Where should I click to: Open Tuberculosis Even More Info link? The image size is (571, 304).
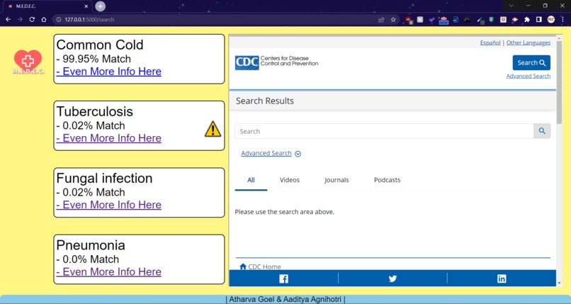pos(109,138)
